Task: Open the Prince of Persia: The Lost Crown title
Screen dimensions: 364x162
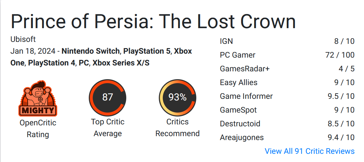Action: click(x=153, y=22)
